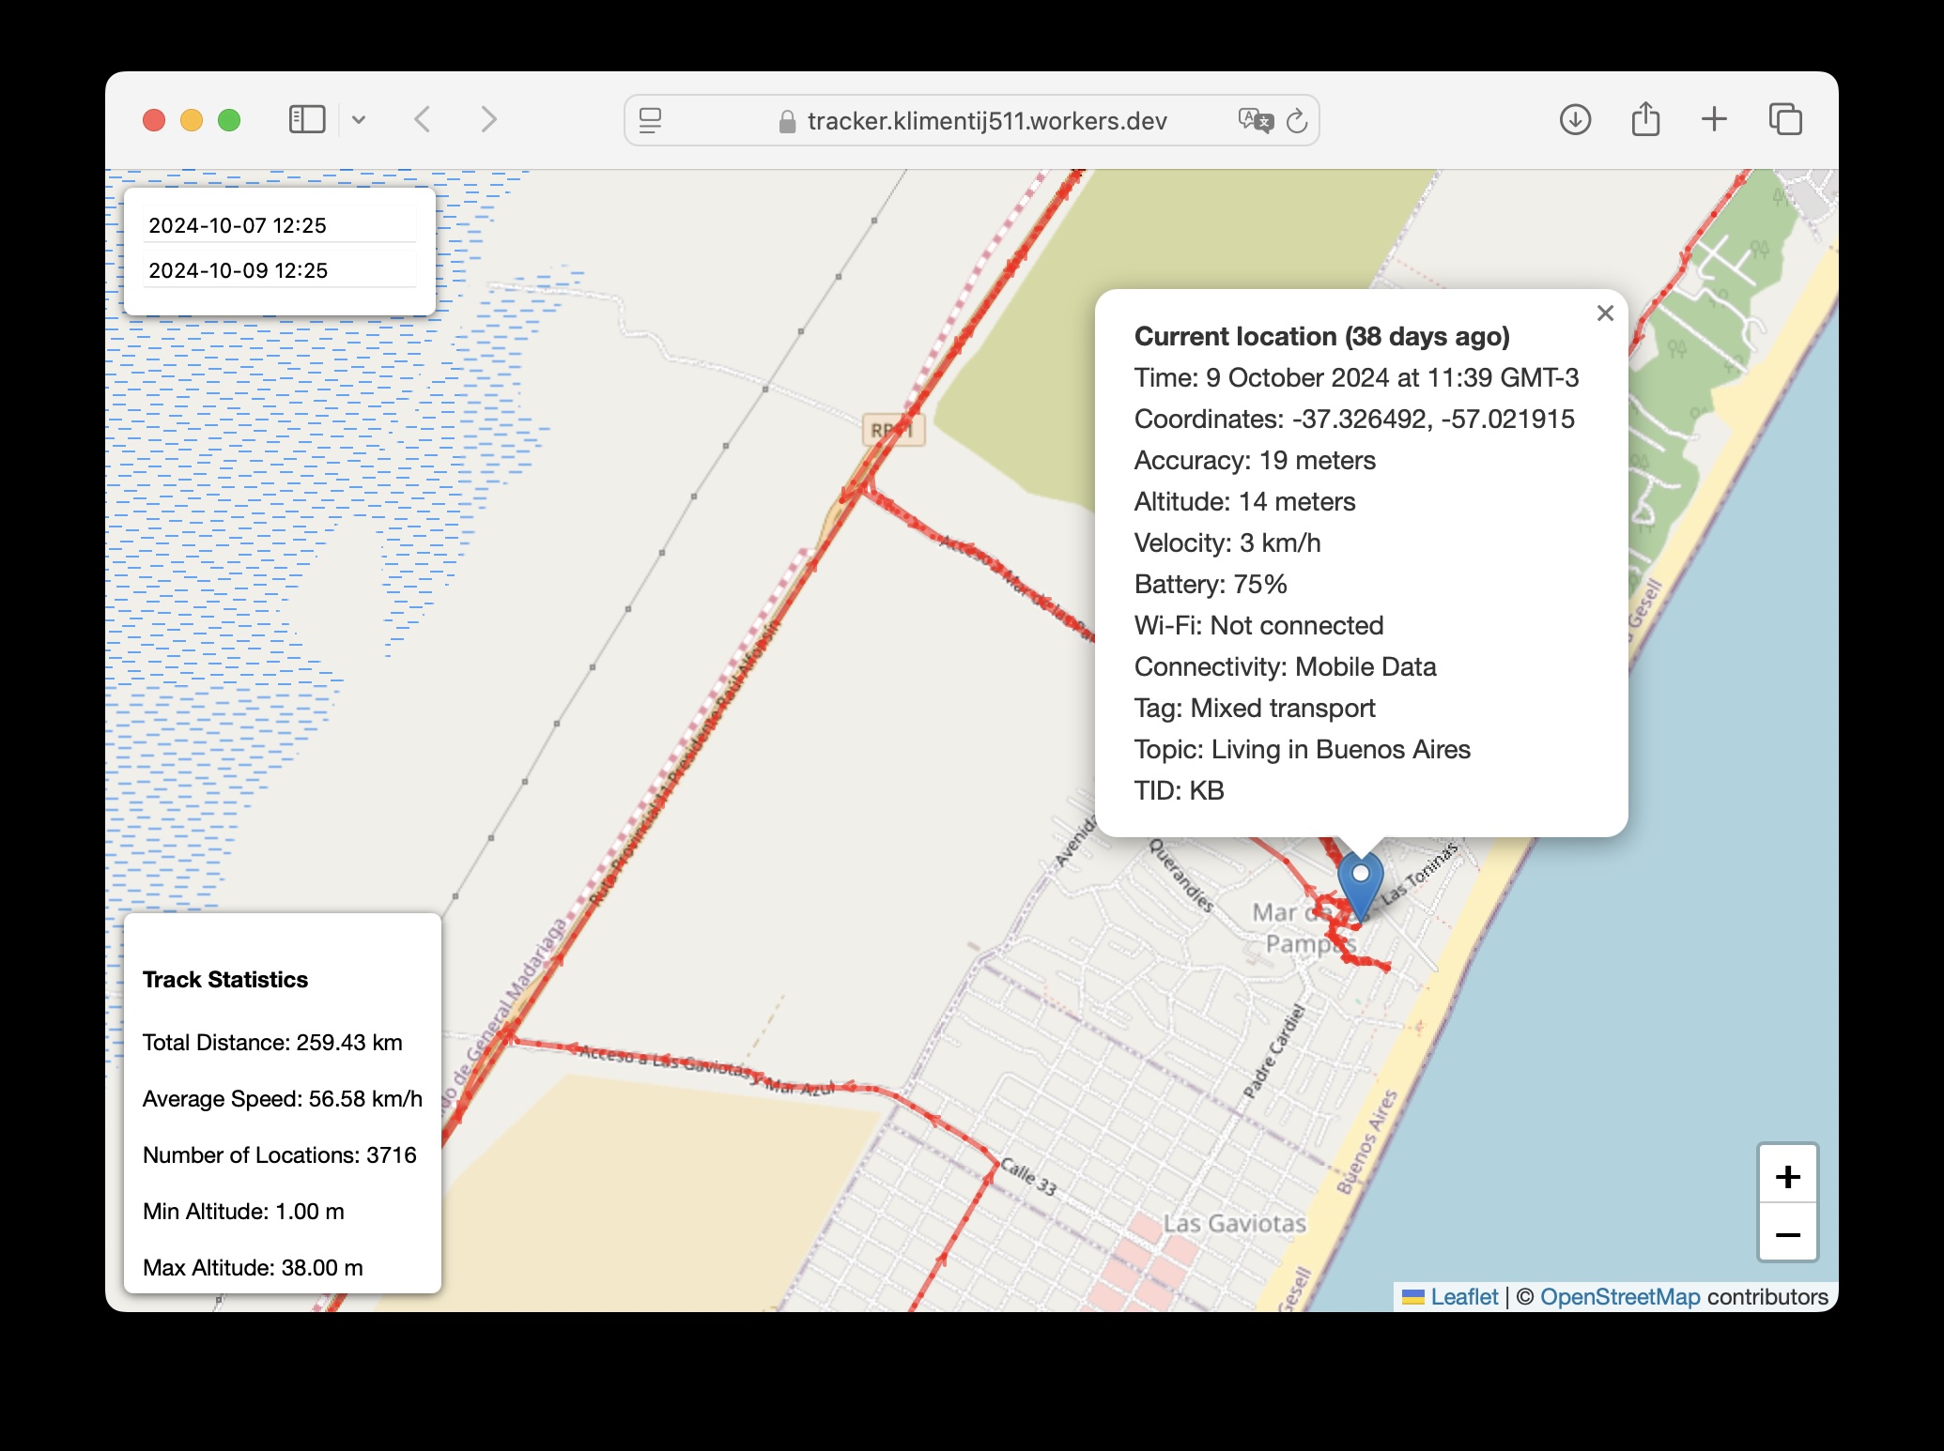Open the translate page icon
Viewport: 1944px width, 1451px height.
coord(1256,120)
